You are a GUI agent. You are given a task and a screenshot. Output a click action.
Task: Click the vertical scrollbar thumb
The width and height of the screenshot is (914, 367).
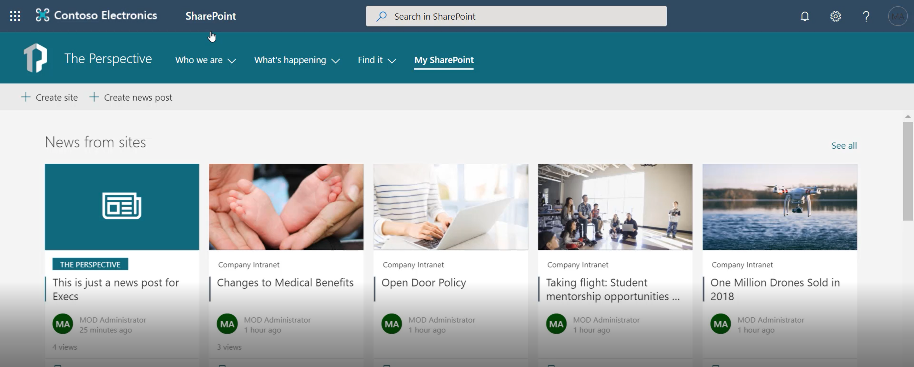[x=908, y=172]
